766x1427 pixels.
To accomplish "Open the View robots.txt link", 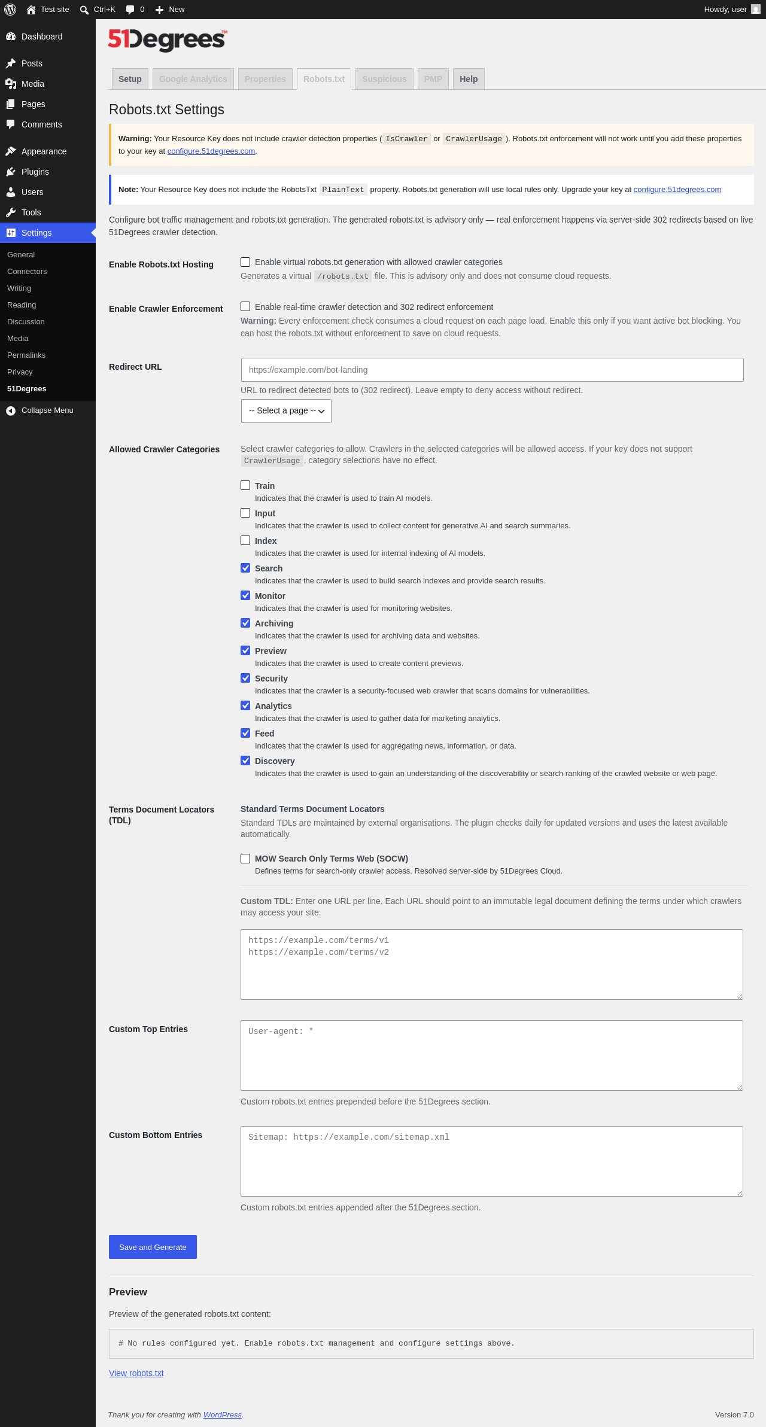I will pyautogui.click(x=136, y=1373).
